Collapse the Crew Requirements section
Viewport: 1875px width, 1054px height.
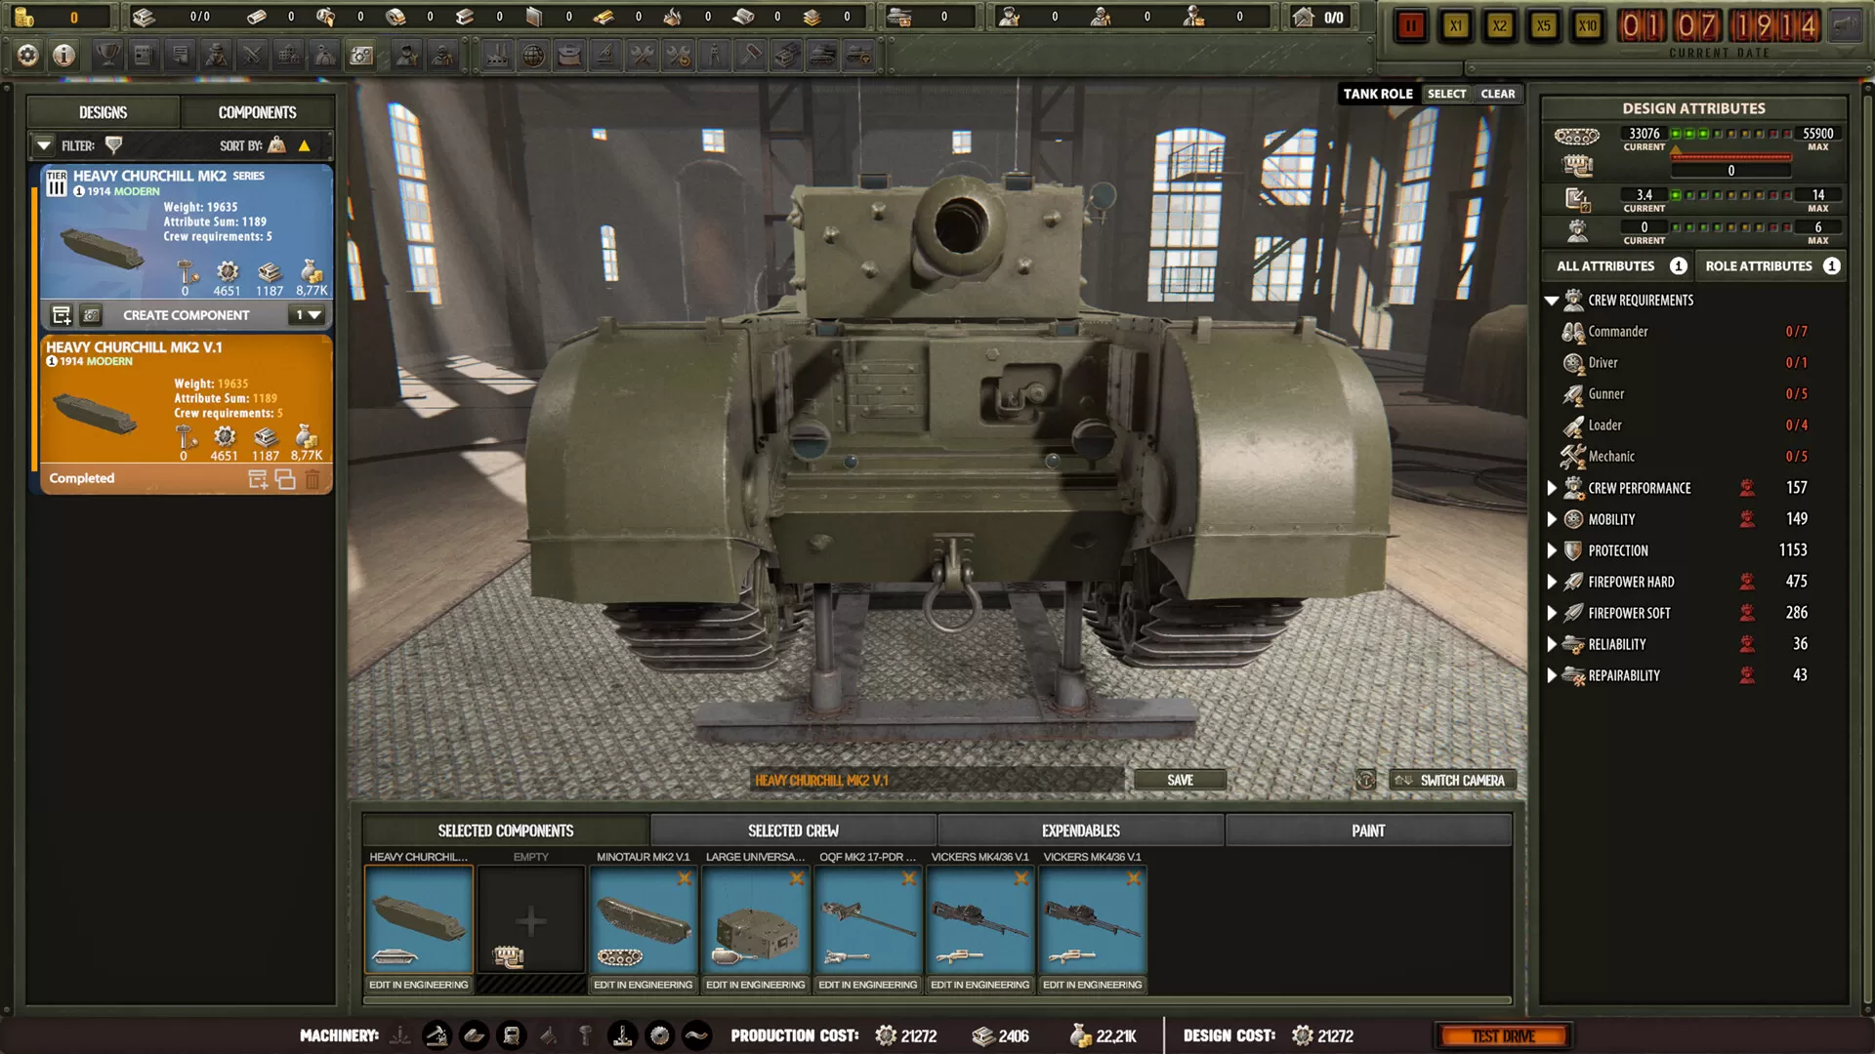tap(1554, 300)
